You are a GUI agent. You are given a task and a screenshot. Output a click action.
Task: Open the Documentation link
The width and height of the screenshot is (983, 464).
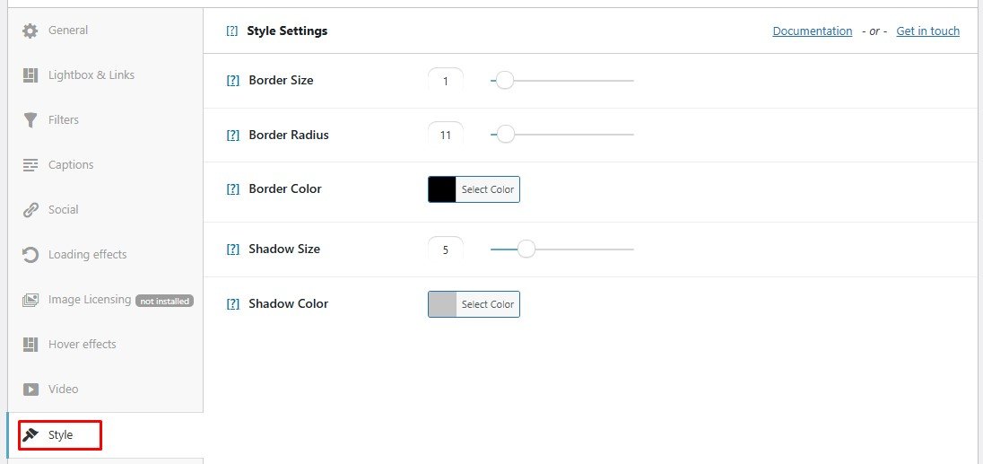coord(812,31)
